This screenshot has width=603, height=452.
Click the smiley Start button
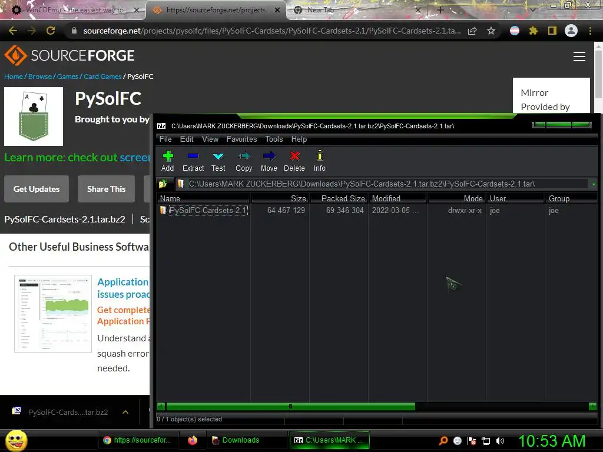[16, 440]
